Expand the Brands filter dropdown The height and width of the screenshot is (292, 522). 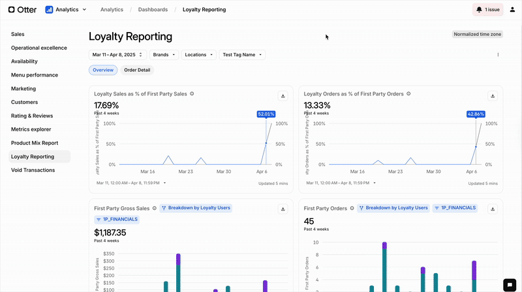[x=164, y=55]
